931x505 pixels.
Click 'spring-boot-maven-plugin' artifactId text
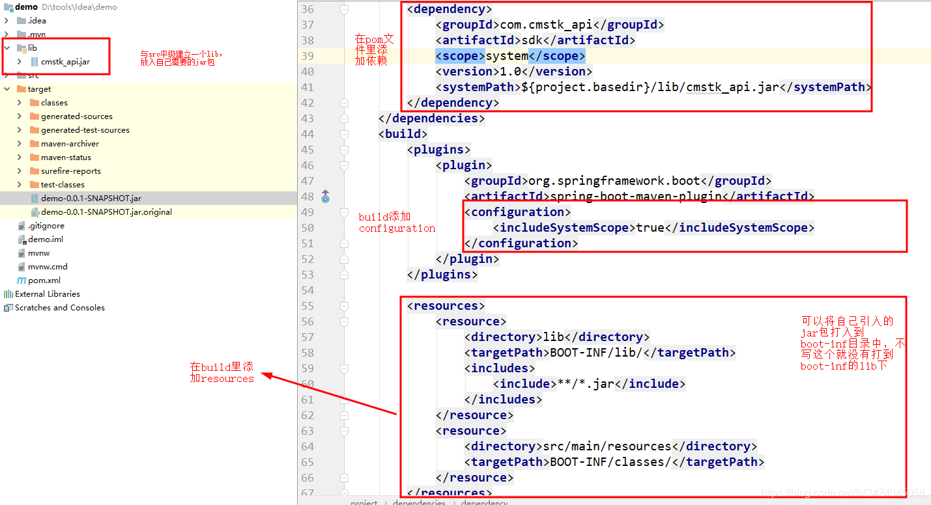[x=637, y=197]
